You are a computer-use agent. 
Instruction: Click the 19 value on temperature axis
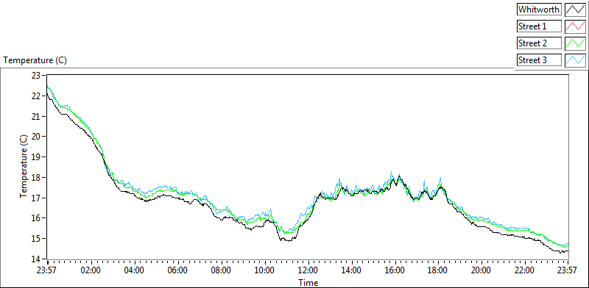tap(35, 157)
